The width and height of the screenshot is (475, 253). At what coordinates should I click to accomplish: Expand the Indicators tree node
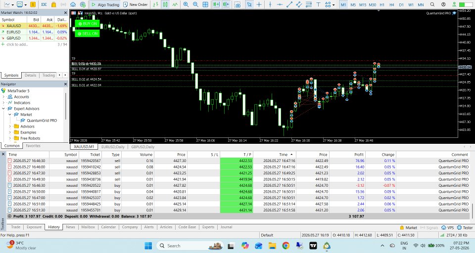pyautogui.click(x=3, y=103)
